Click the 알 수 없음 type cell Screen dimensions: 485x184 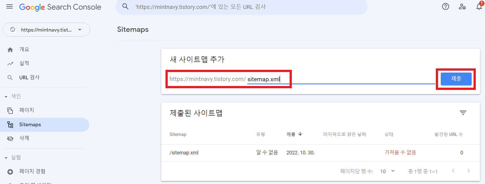267,152
